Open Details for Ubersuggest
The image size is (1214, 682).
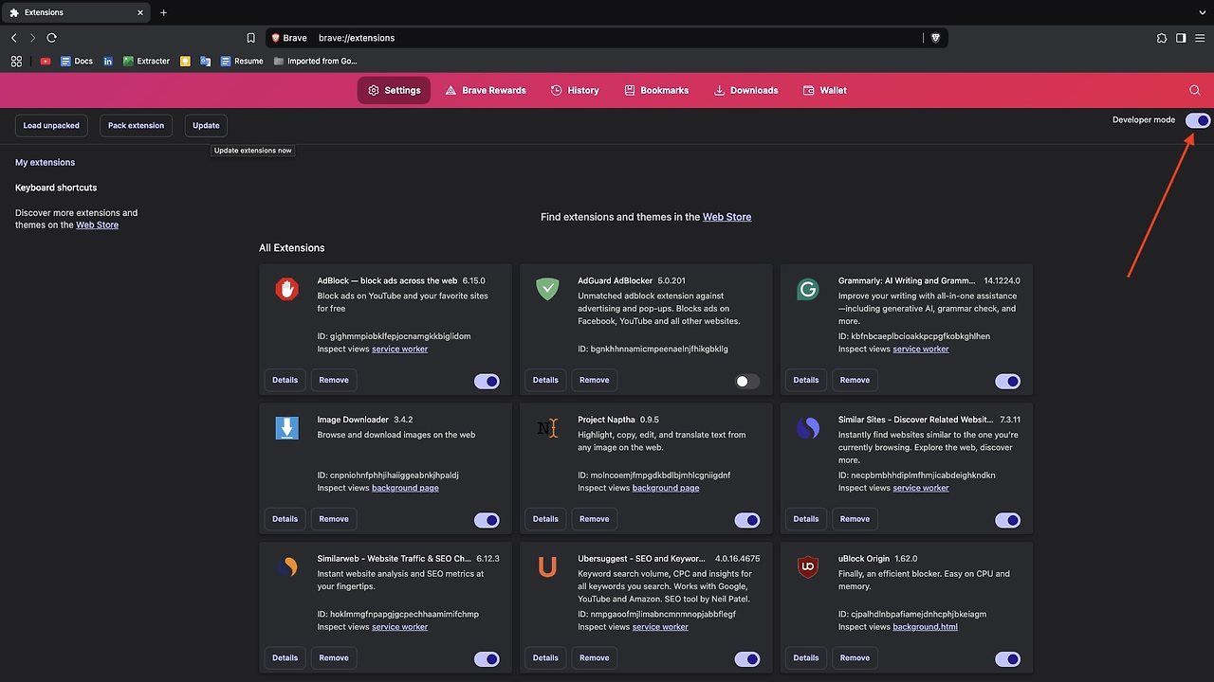coord(545,657)
